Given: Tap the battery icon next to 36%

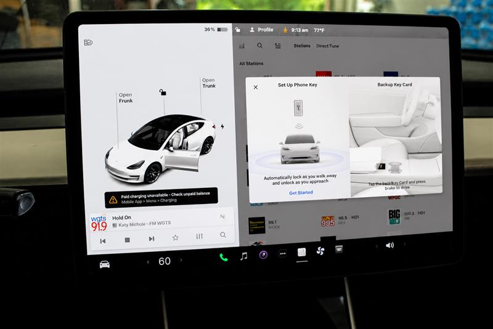Looking at the screenshot, I should tap(222, 30).
